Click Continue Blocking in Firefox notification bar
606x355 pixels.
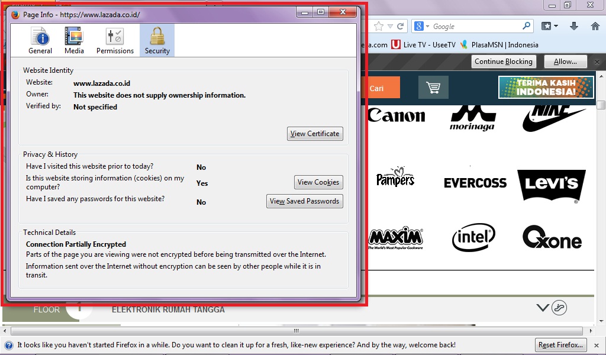(504, 62)
